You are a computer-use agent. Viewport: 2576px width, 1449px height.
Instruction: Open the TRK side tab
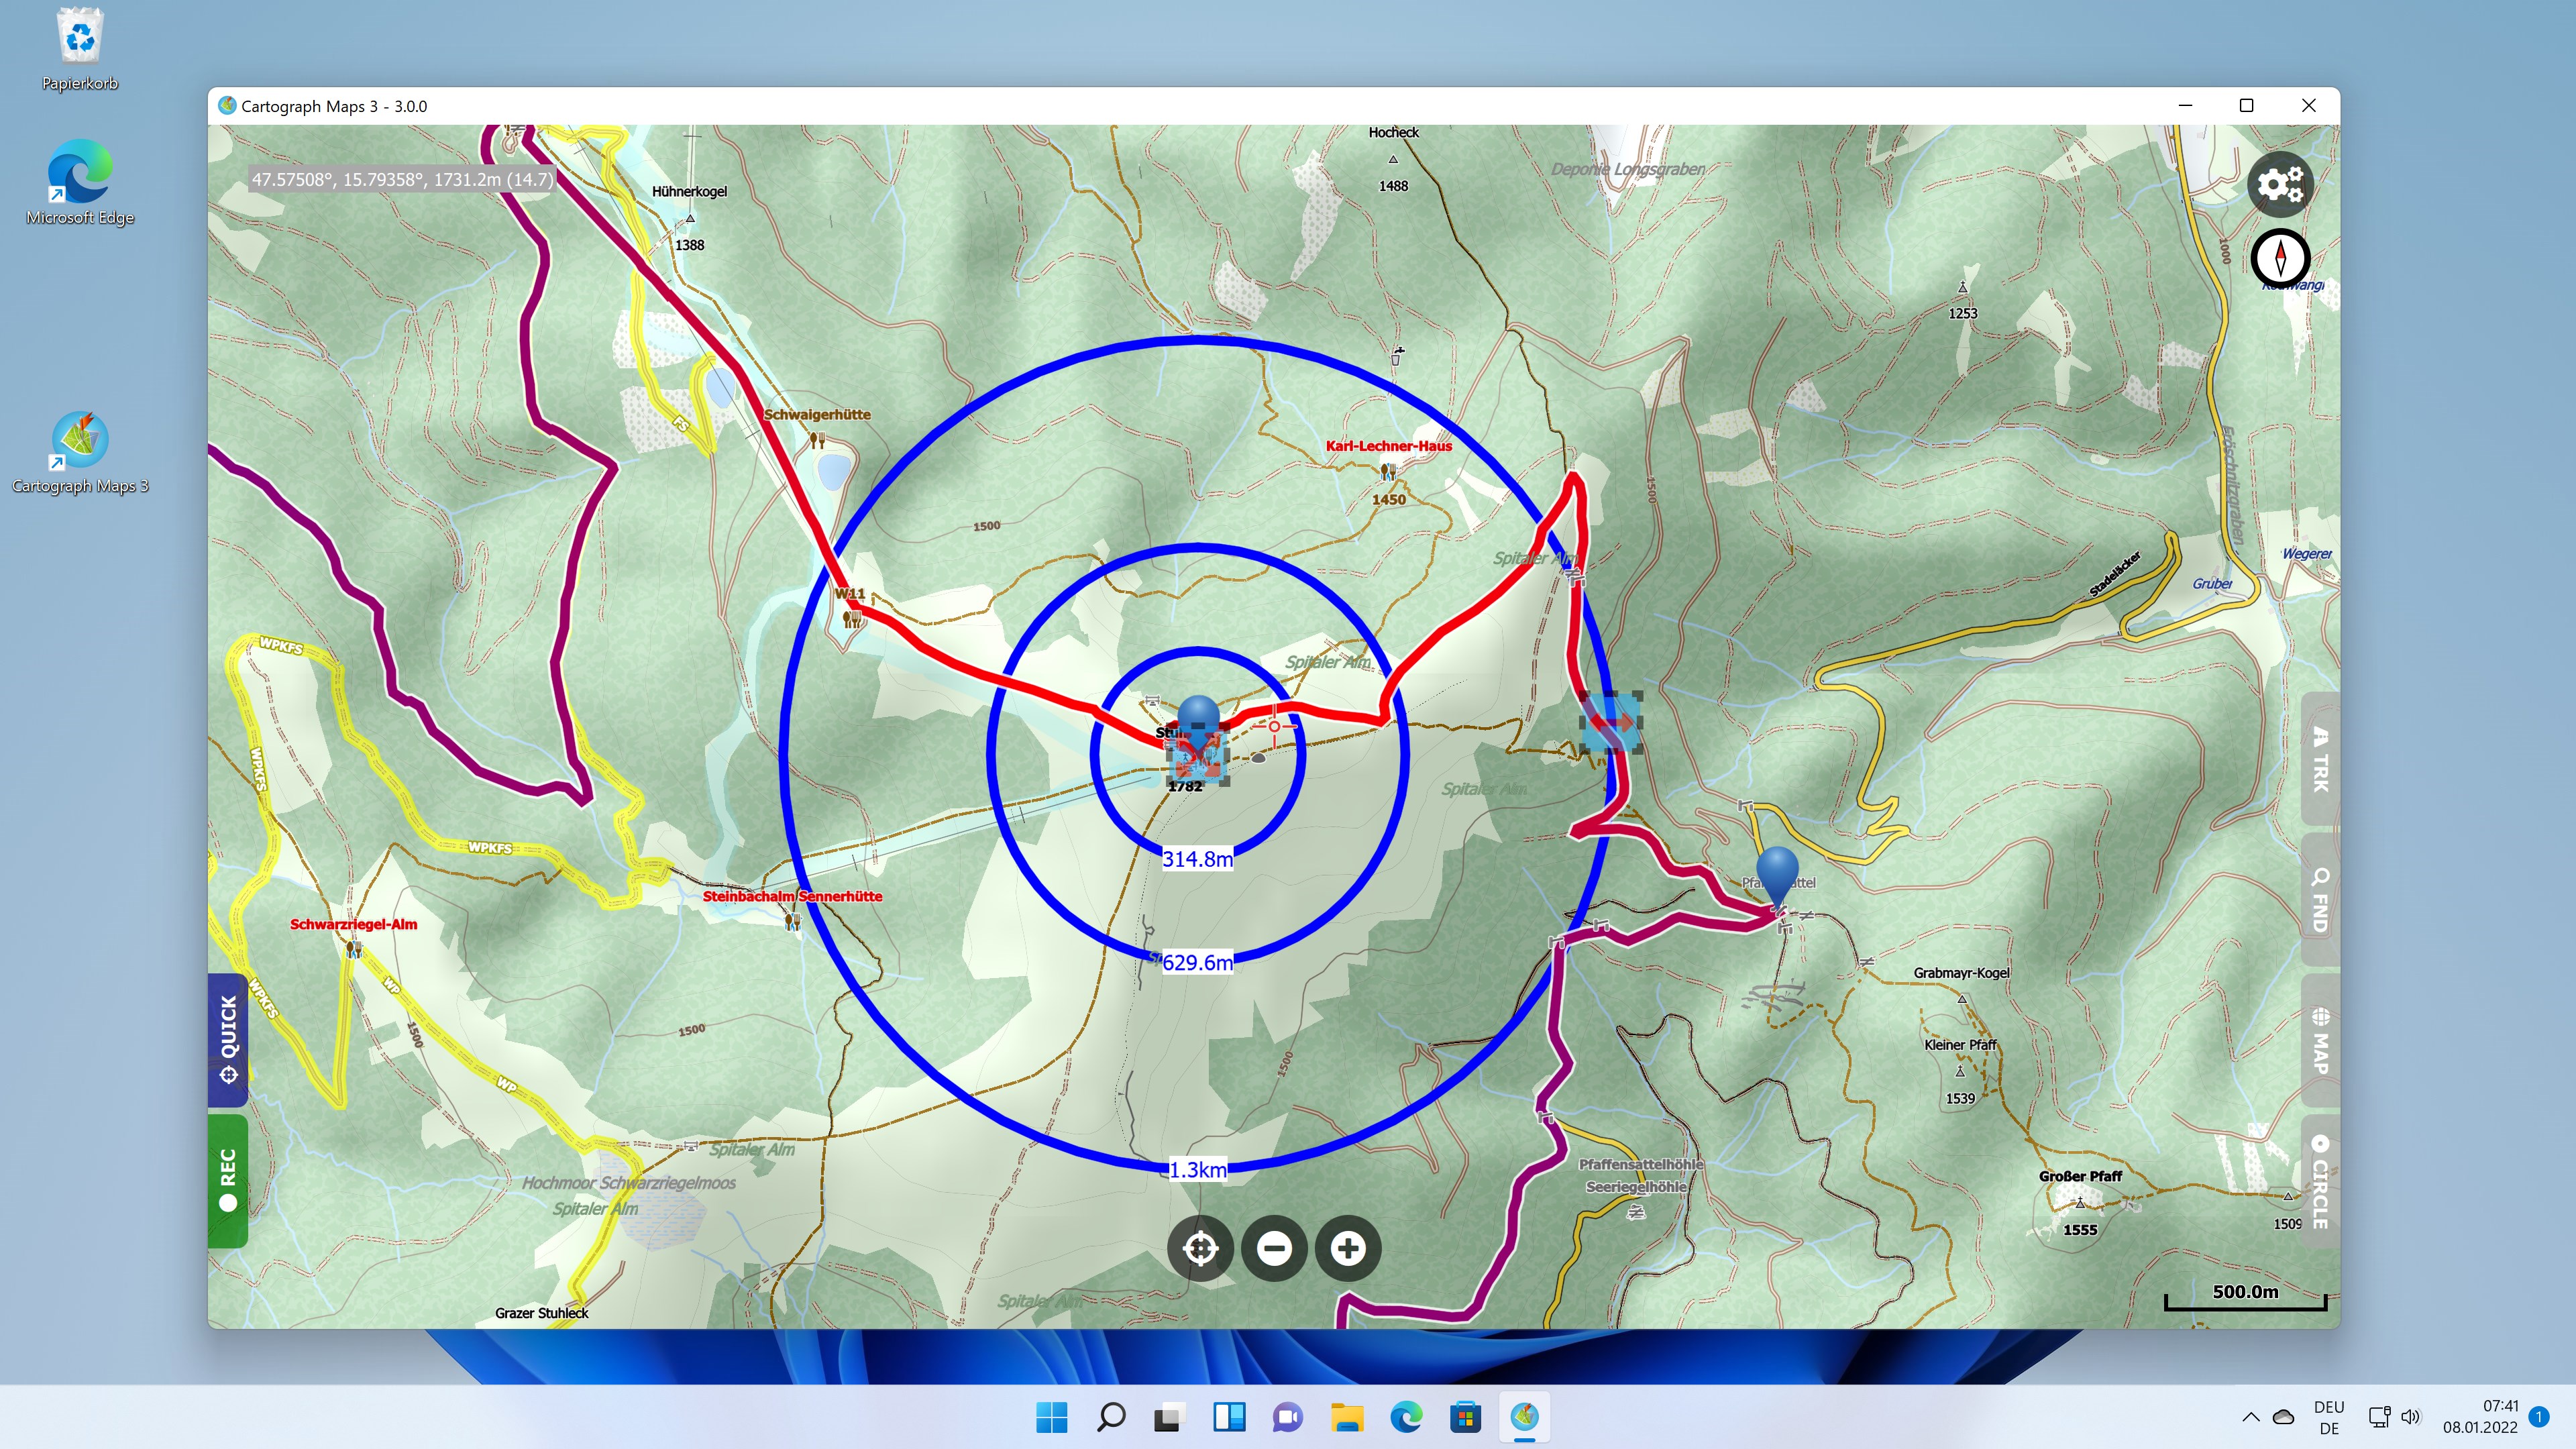[x=2320, y=760]
